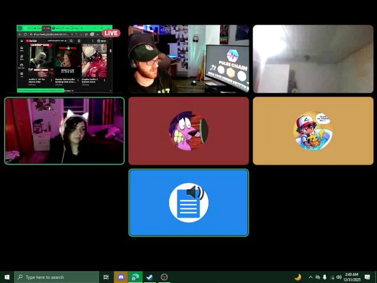
Task: Open network settings from the tray icon
Action: pyautogui.click(x=332, y=277)
